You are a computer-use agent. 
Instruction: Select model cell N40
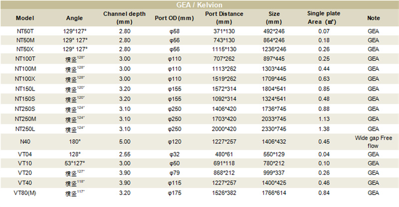click(x=25, y=141)
